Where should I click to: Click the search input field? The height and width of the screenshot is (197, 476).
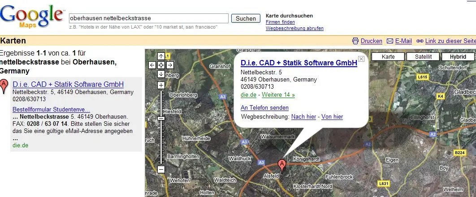[x=149, y=18]
